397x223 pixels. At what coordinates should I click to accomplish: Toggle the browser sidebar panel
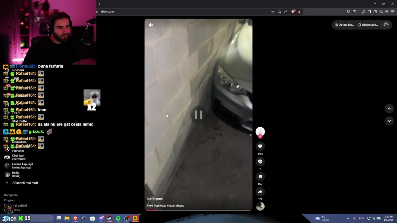click(369, 12)
